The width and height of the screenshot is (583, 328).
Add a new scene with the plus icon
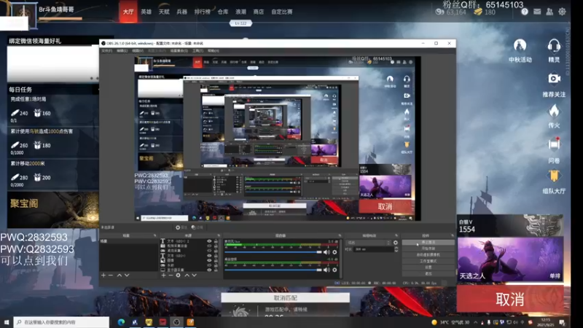click(x=103, y=276)
